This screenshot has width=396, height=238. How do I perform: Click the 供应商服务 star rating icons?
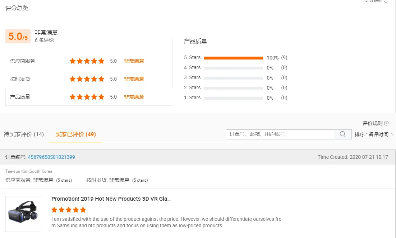(87, 61)
